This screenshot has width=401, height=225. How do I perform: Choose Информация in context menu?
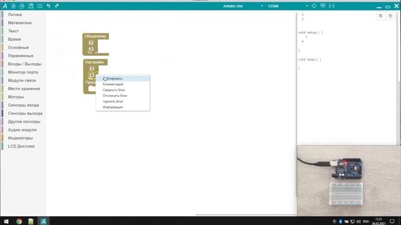(123, 107)
